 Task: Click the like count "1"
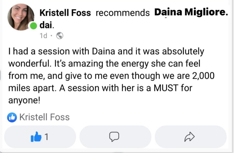coord(46,137)
